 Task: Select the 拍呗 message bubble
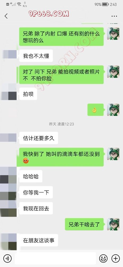(28, 94)
